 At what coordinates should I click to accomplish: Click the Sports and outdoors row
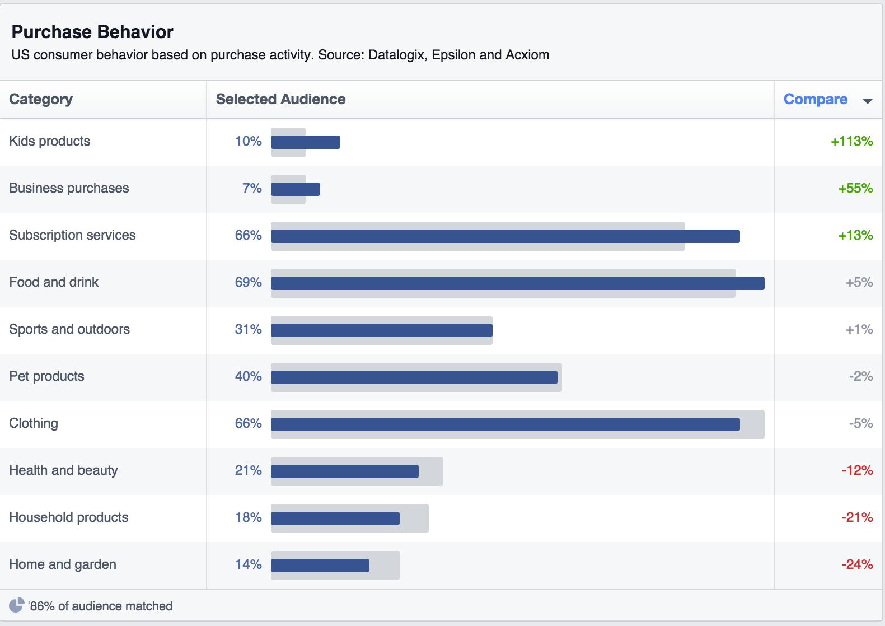click(69, 329)
